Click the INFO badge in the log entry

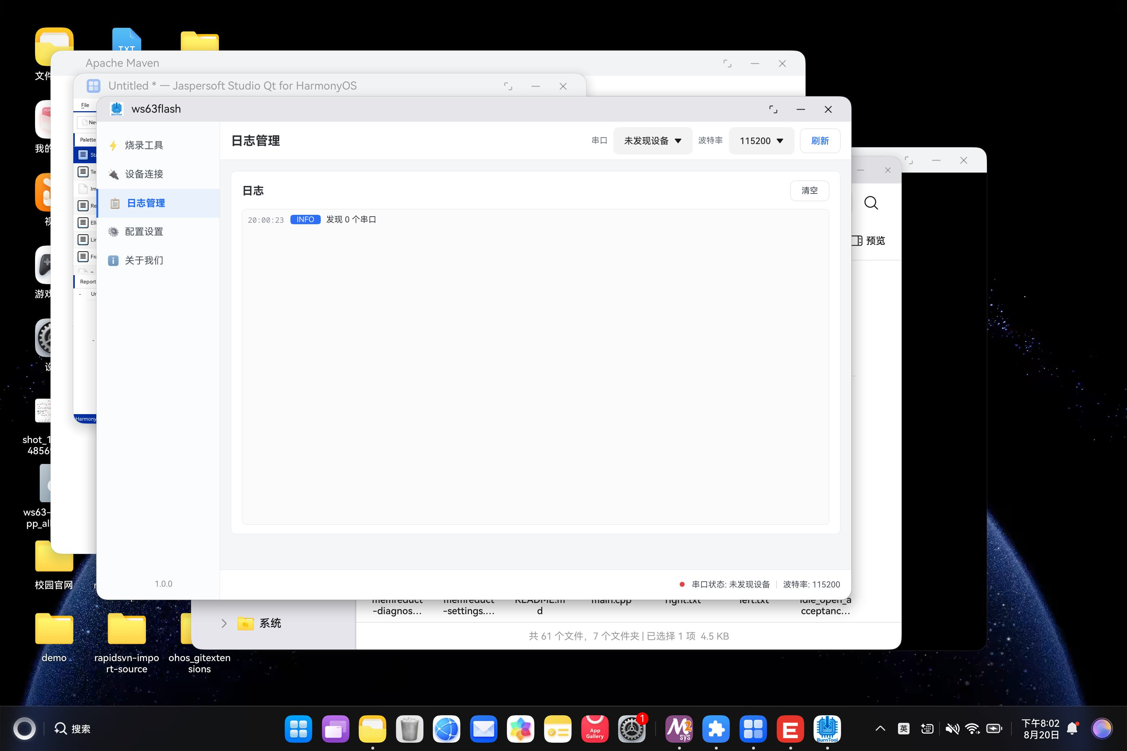305,220
